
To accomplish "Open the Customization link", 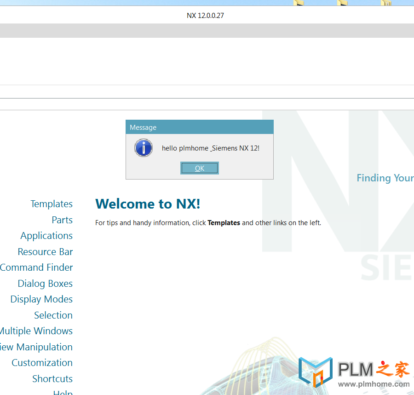I will (x=42, y=363).
